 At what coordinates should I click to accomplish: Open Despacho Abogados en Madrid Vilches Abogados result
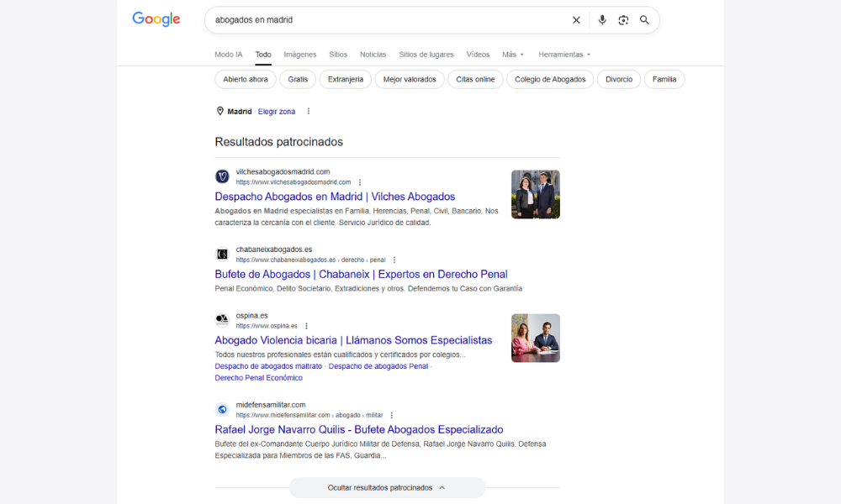tap(335, 197)
